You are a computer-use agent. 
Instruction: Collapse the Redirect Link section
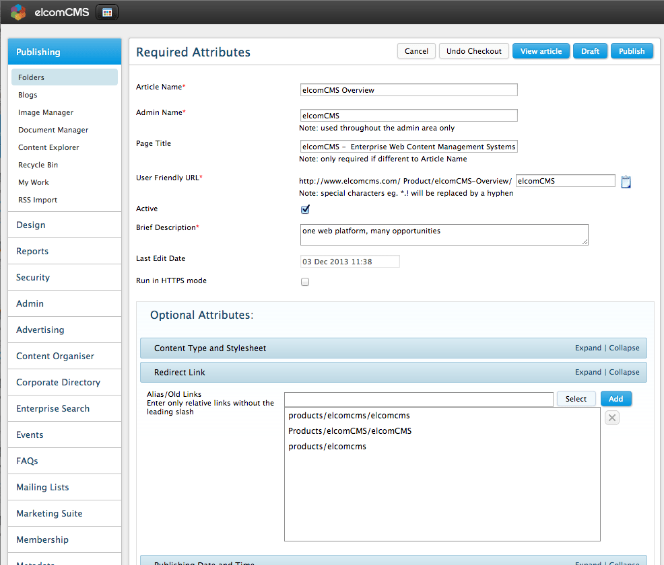click(624, 372)
